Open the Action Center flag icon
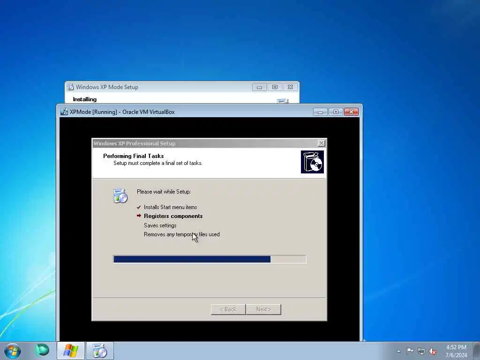 coord(410,351)
